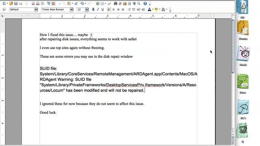Open the New document dropdown arrow
The image size is (260, 146).
coord(7,4)
